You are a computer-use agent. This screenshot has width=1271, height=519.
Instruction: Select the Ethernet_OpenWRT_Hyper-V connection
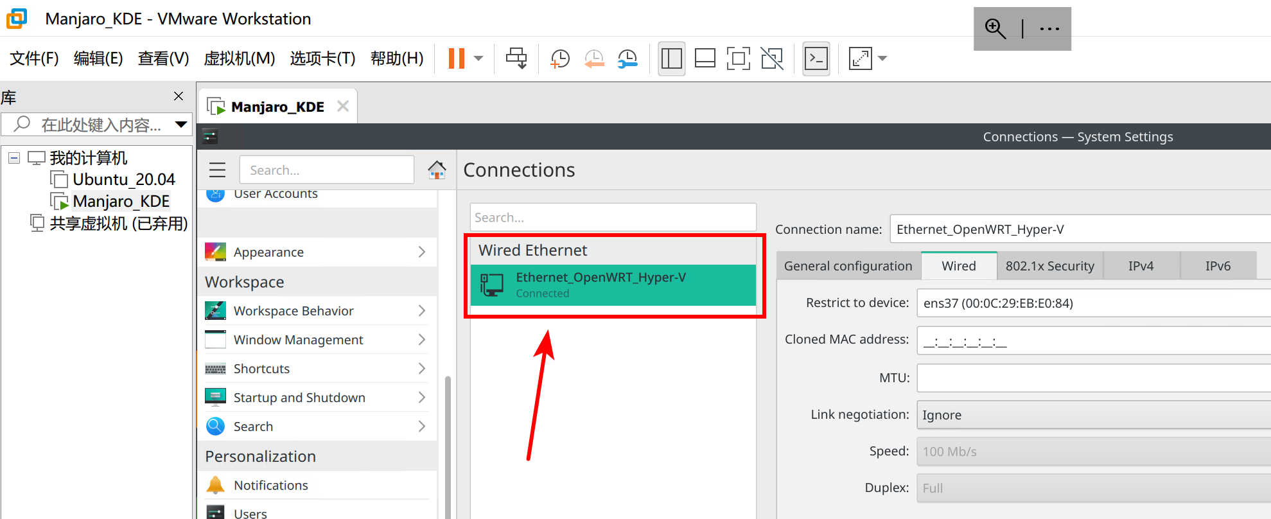click(x=613, y=285)
